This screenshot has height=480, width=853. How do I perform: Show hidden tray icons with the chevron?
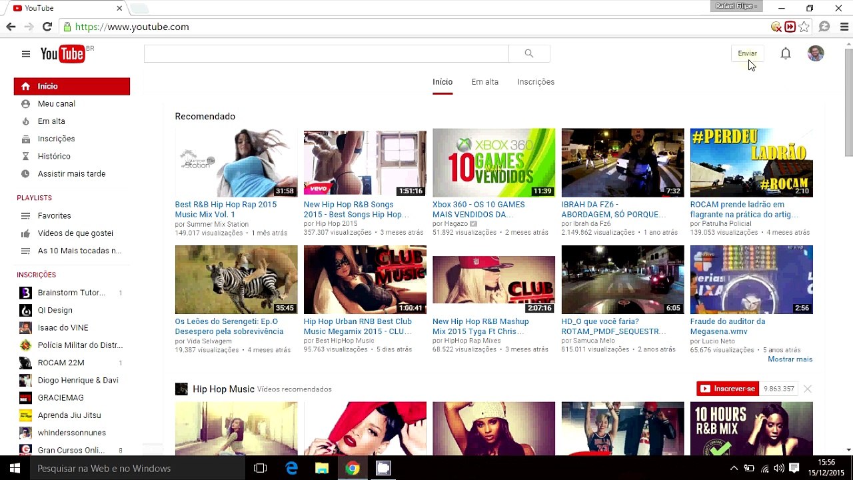tap(734, 468)
